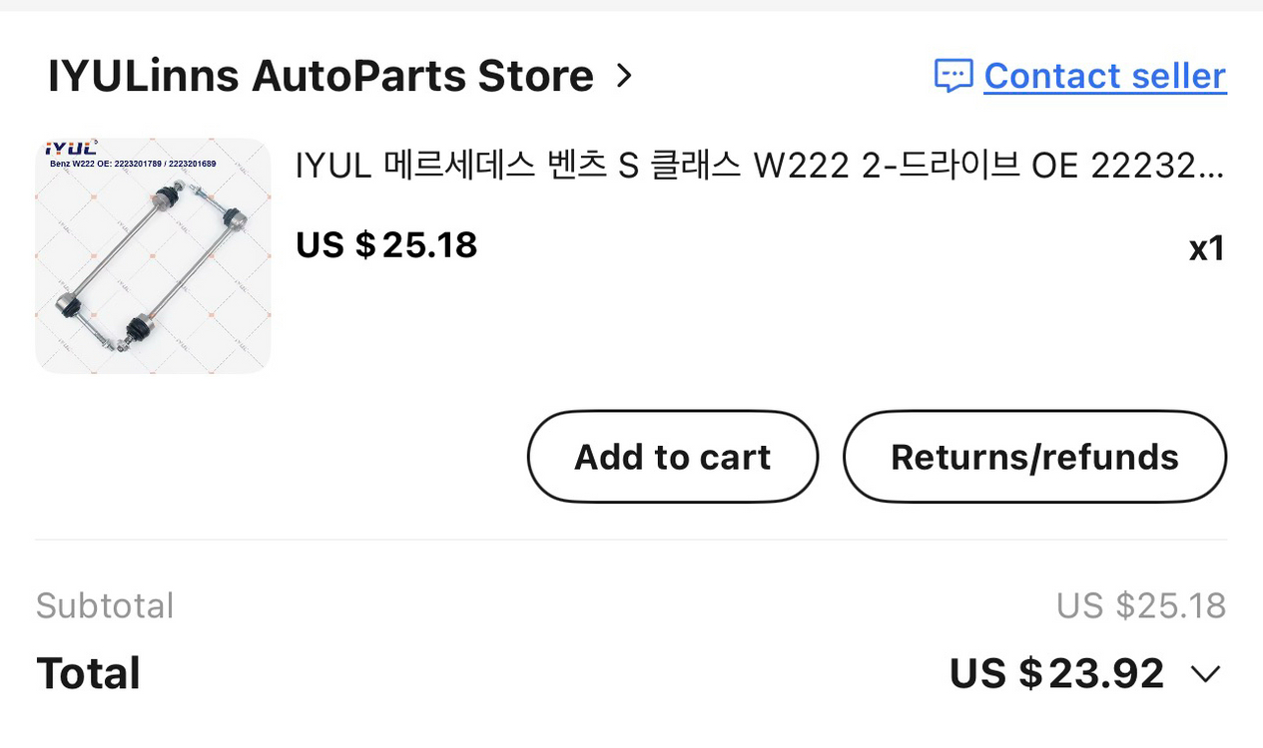Open the IYULinns AutoParts Store page
The image size is (1263, 748).
coord(320,75)
